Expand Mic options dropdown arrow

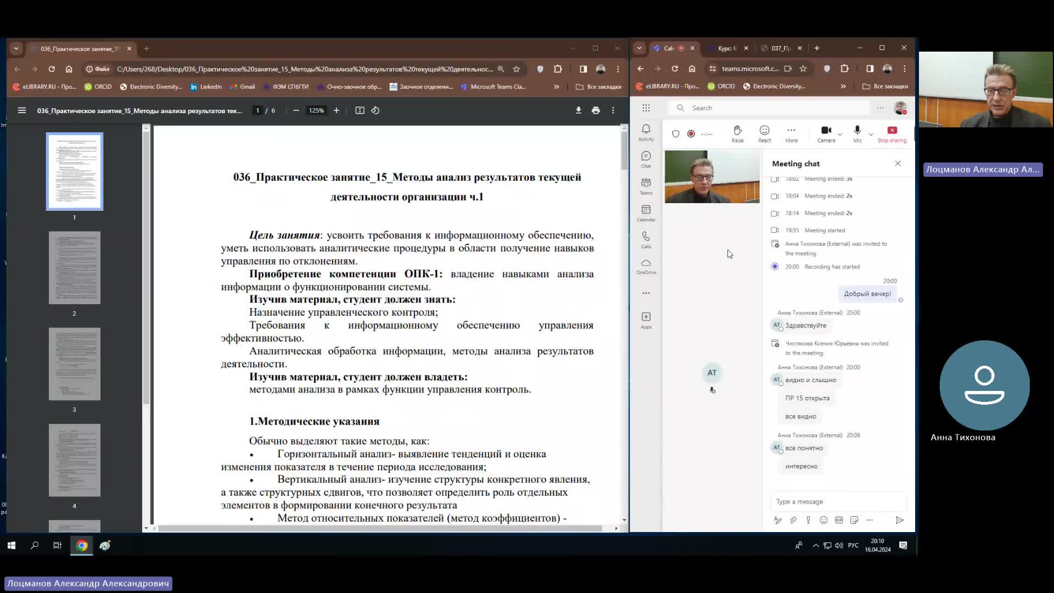(x=871, y=134)
